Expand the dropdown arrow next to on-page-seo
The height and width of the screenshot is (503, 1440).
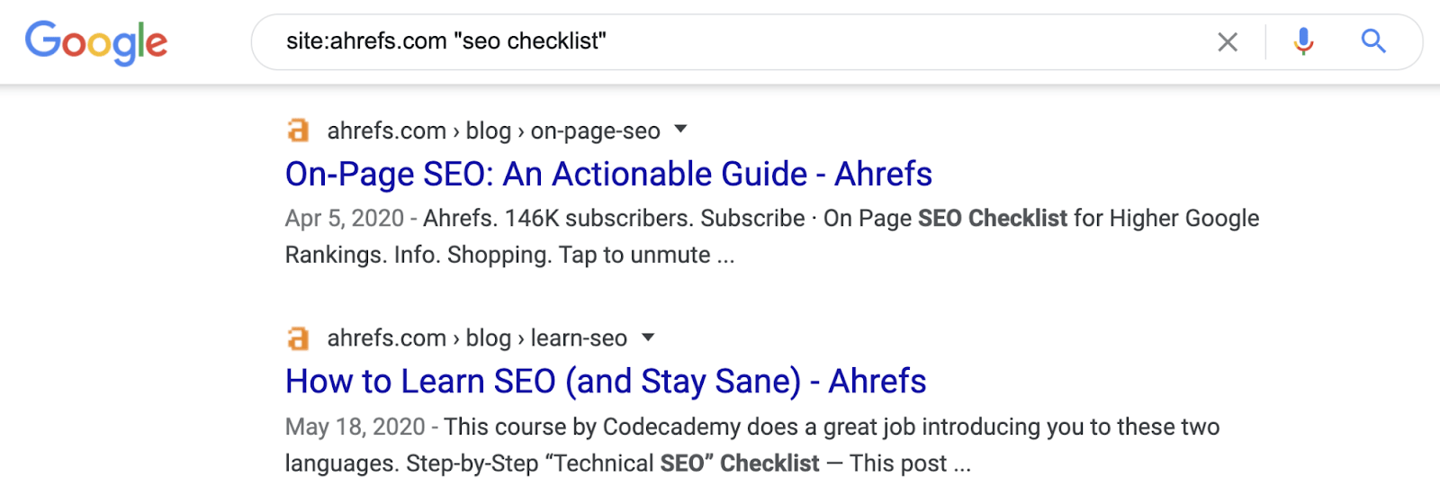pos(681,130)
